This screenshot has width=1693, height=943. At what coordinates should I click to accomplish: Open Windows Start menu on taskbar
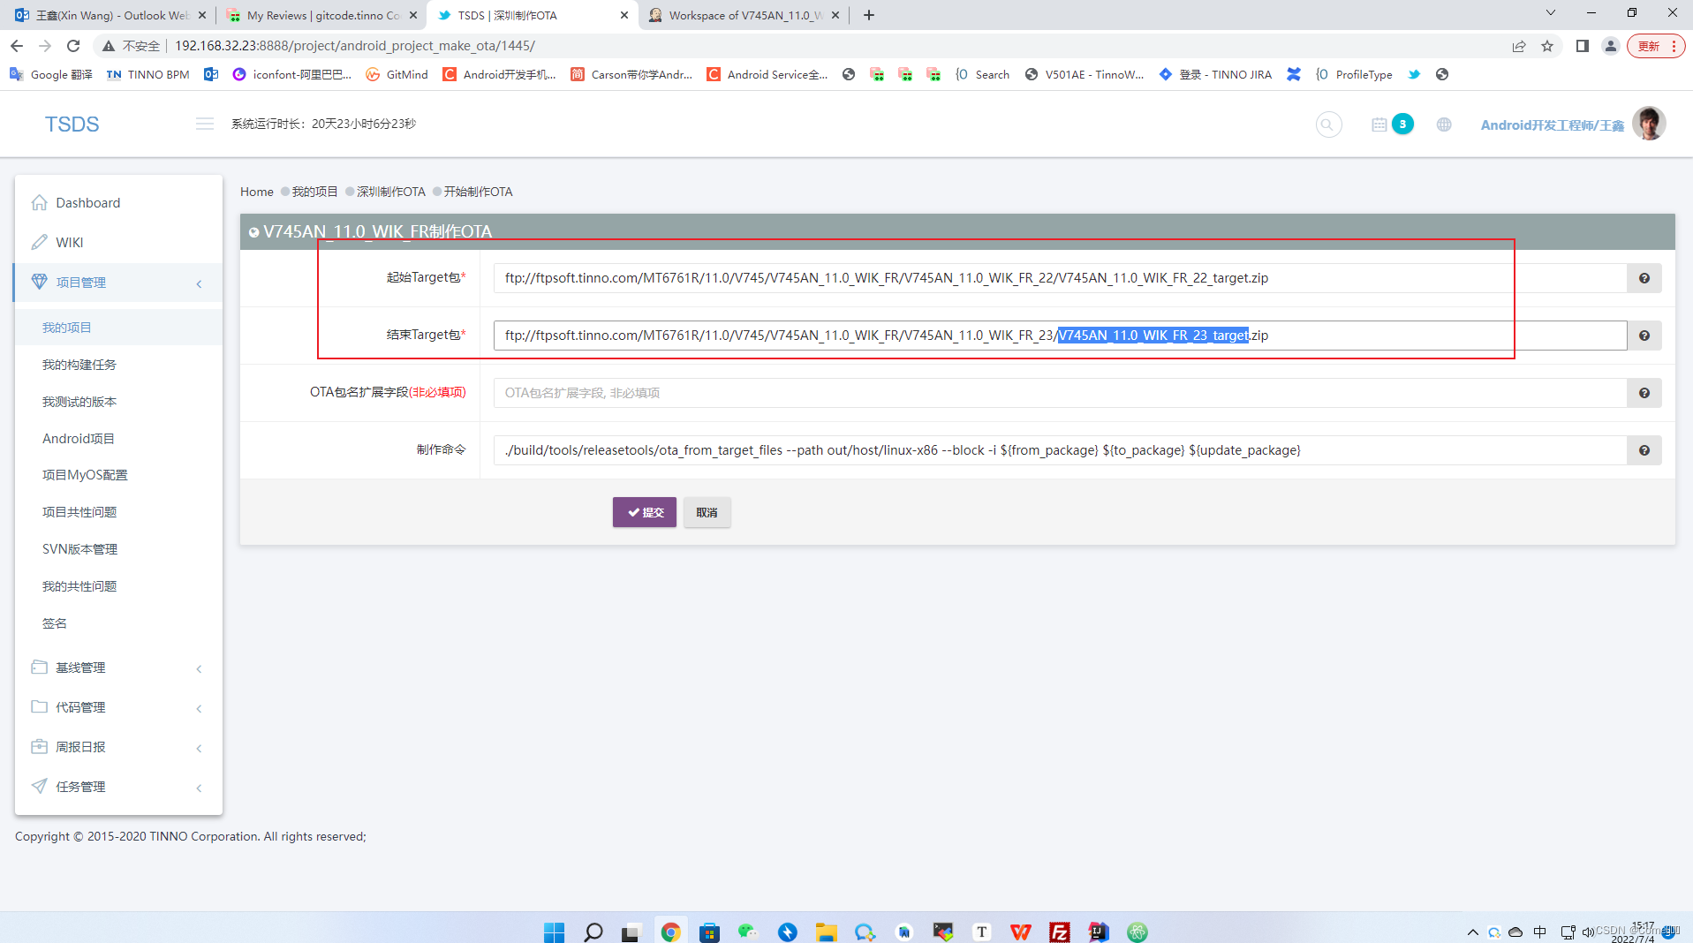click(x=554, y=932)
